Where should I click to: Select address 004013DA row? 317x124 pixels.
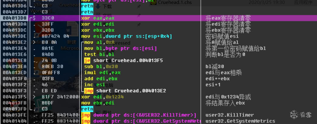[15, 24]
